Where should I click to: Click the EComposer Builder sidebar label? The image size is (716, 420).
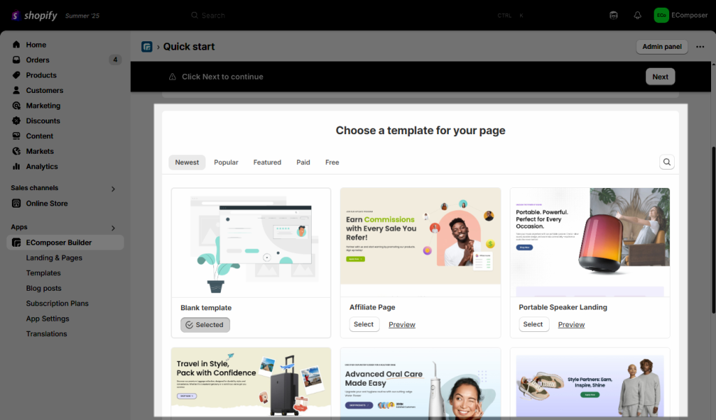[x=59, y=242]
